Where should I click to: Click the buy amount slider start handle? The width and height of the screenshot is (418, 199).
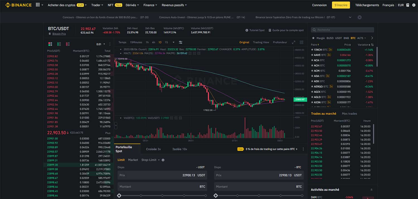coord(119,196)
